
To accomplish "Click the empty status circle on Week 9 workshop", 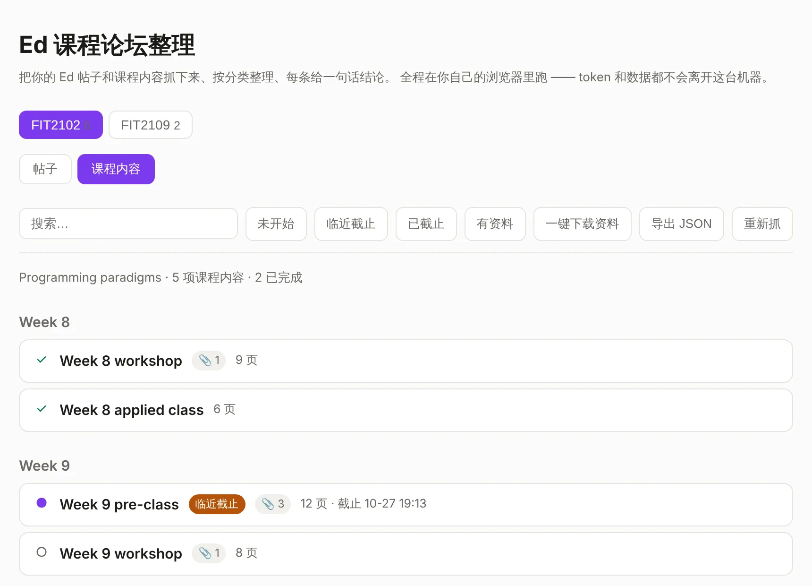I will 42,552.
